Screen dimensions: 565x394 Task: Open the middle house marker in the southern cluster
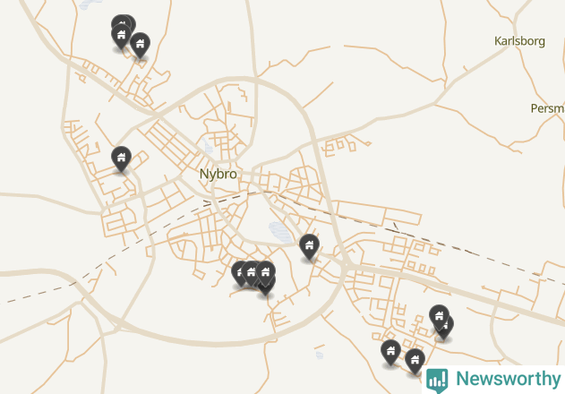coord(250,273)
